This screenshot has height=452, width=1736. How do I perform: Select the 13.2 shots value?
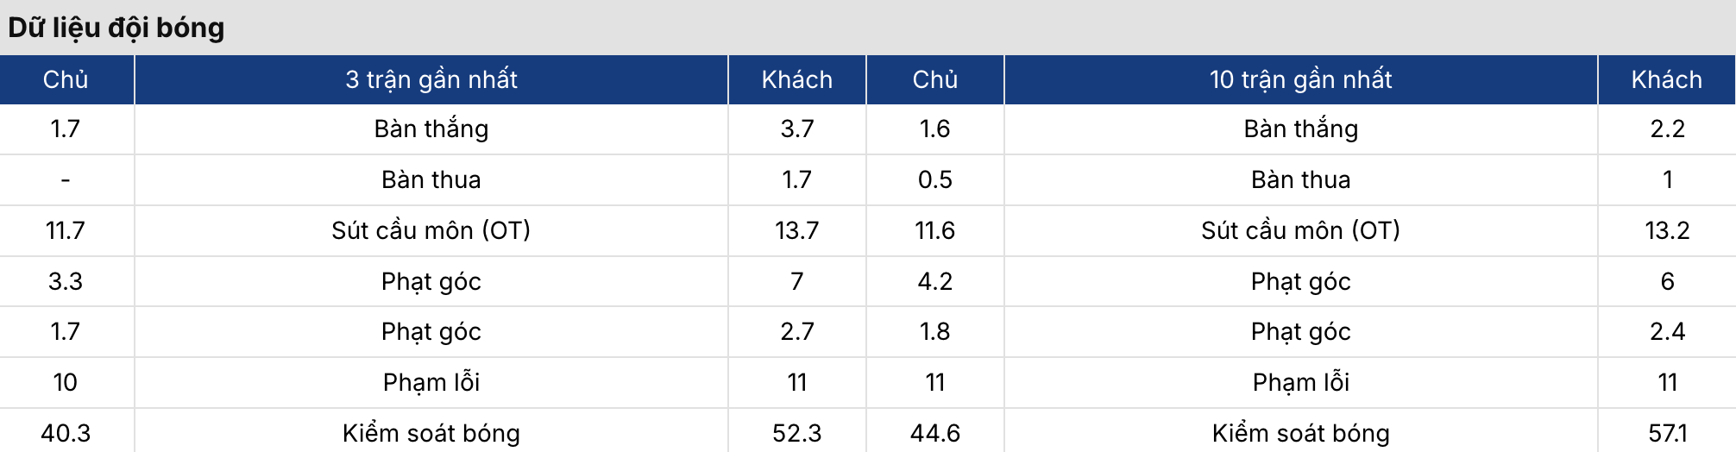1667,230
